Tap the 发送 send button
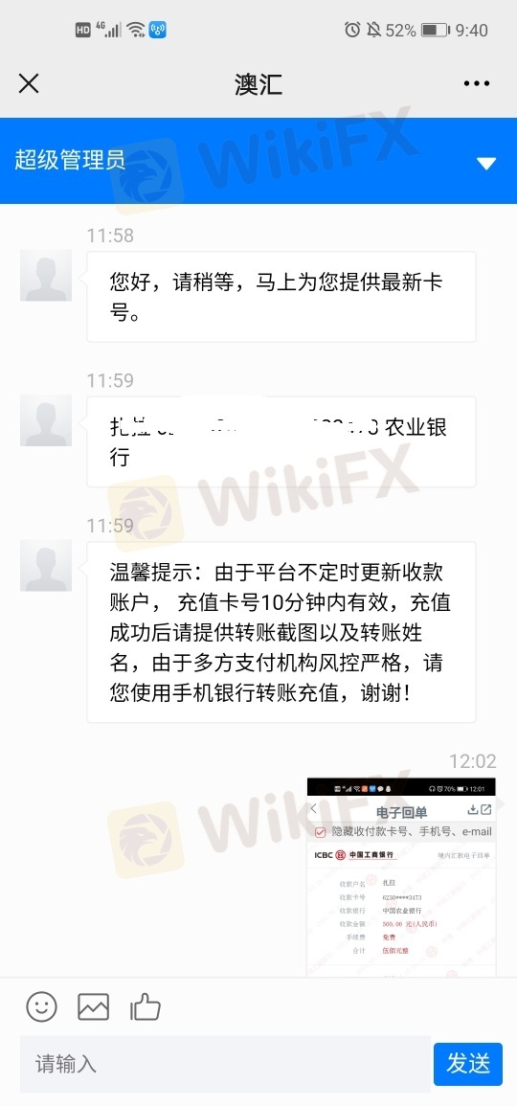 click(467, 1064)
